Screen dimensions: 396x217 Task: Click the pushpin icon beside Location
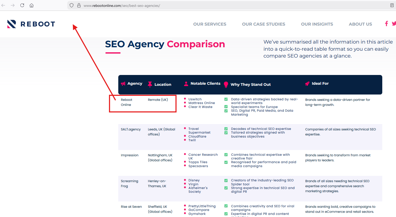pyautogui.click(x=150, y=84)
